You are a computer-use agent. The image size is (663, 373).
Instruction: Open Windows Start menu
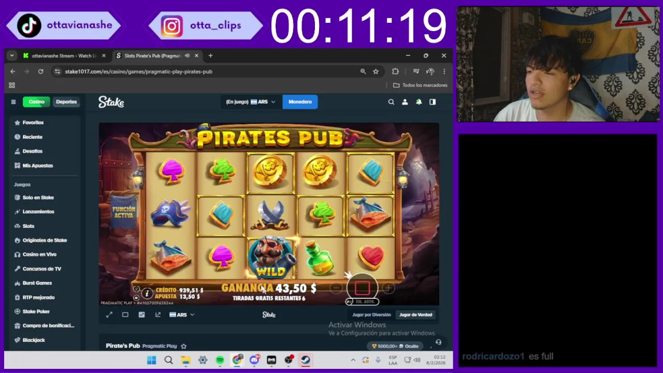tap(151, 360)
